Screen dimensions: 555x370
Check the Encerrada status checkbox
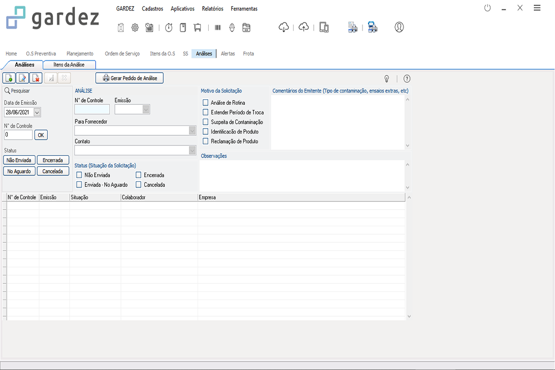pyautogui.click(x=138, y=175)
